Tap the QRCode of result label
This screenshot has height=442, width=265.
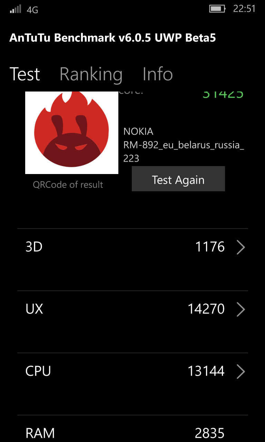click(68, 185)
